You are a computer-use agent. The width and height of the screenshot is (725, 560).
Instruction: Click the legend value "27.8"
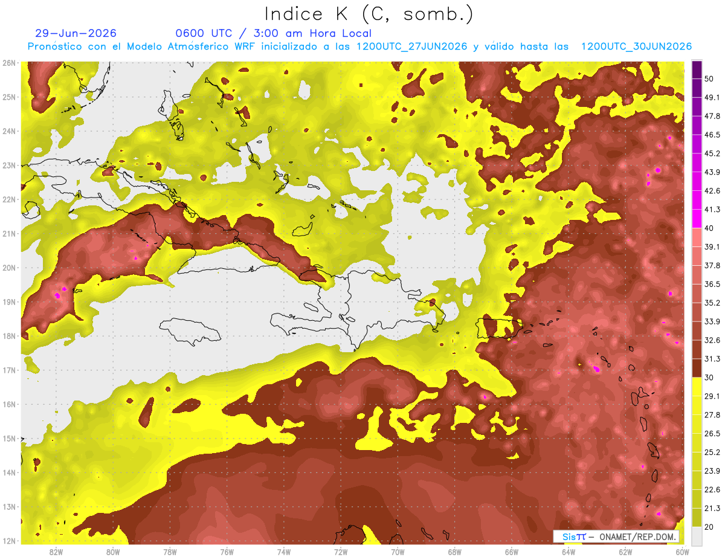(x=712, y=415)
